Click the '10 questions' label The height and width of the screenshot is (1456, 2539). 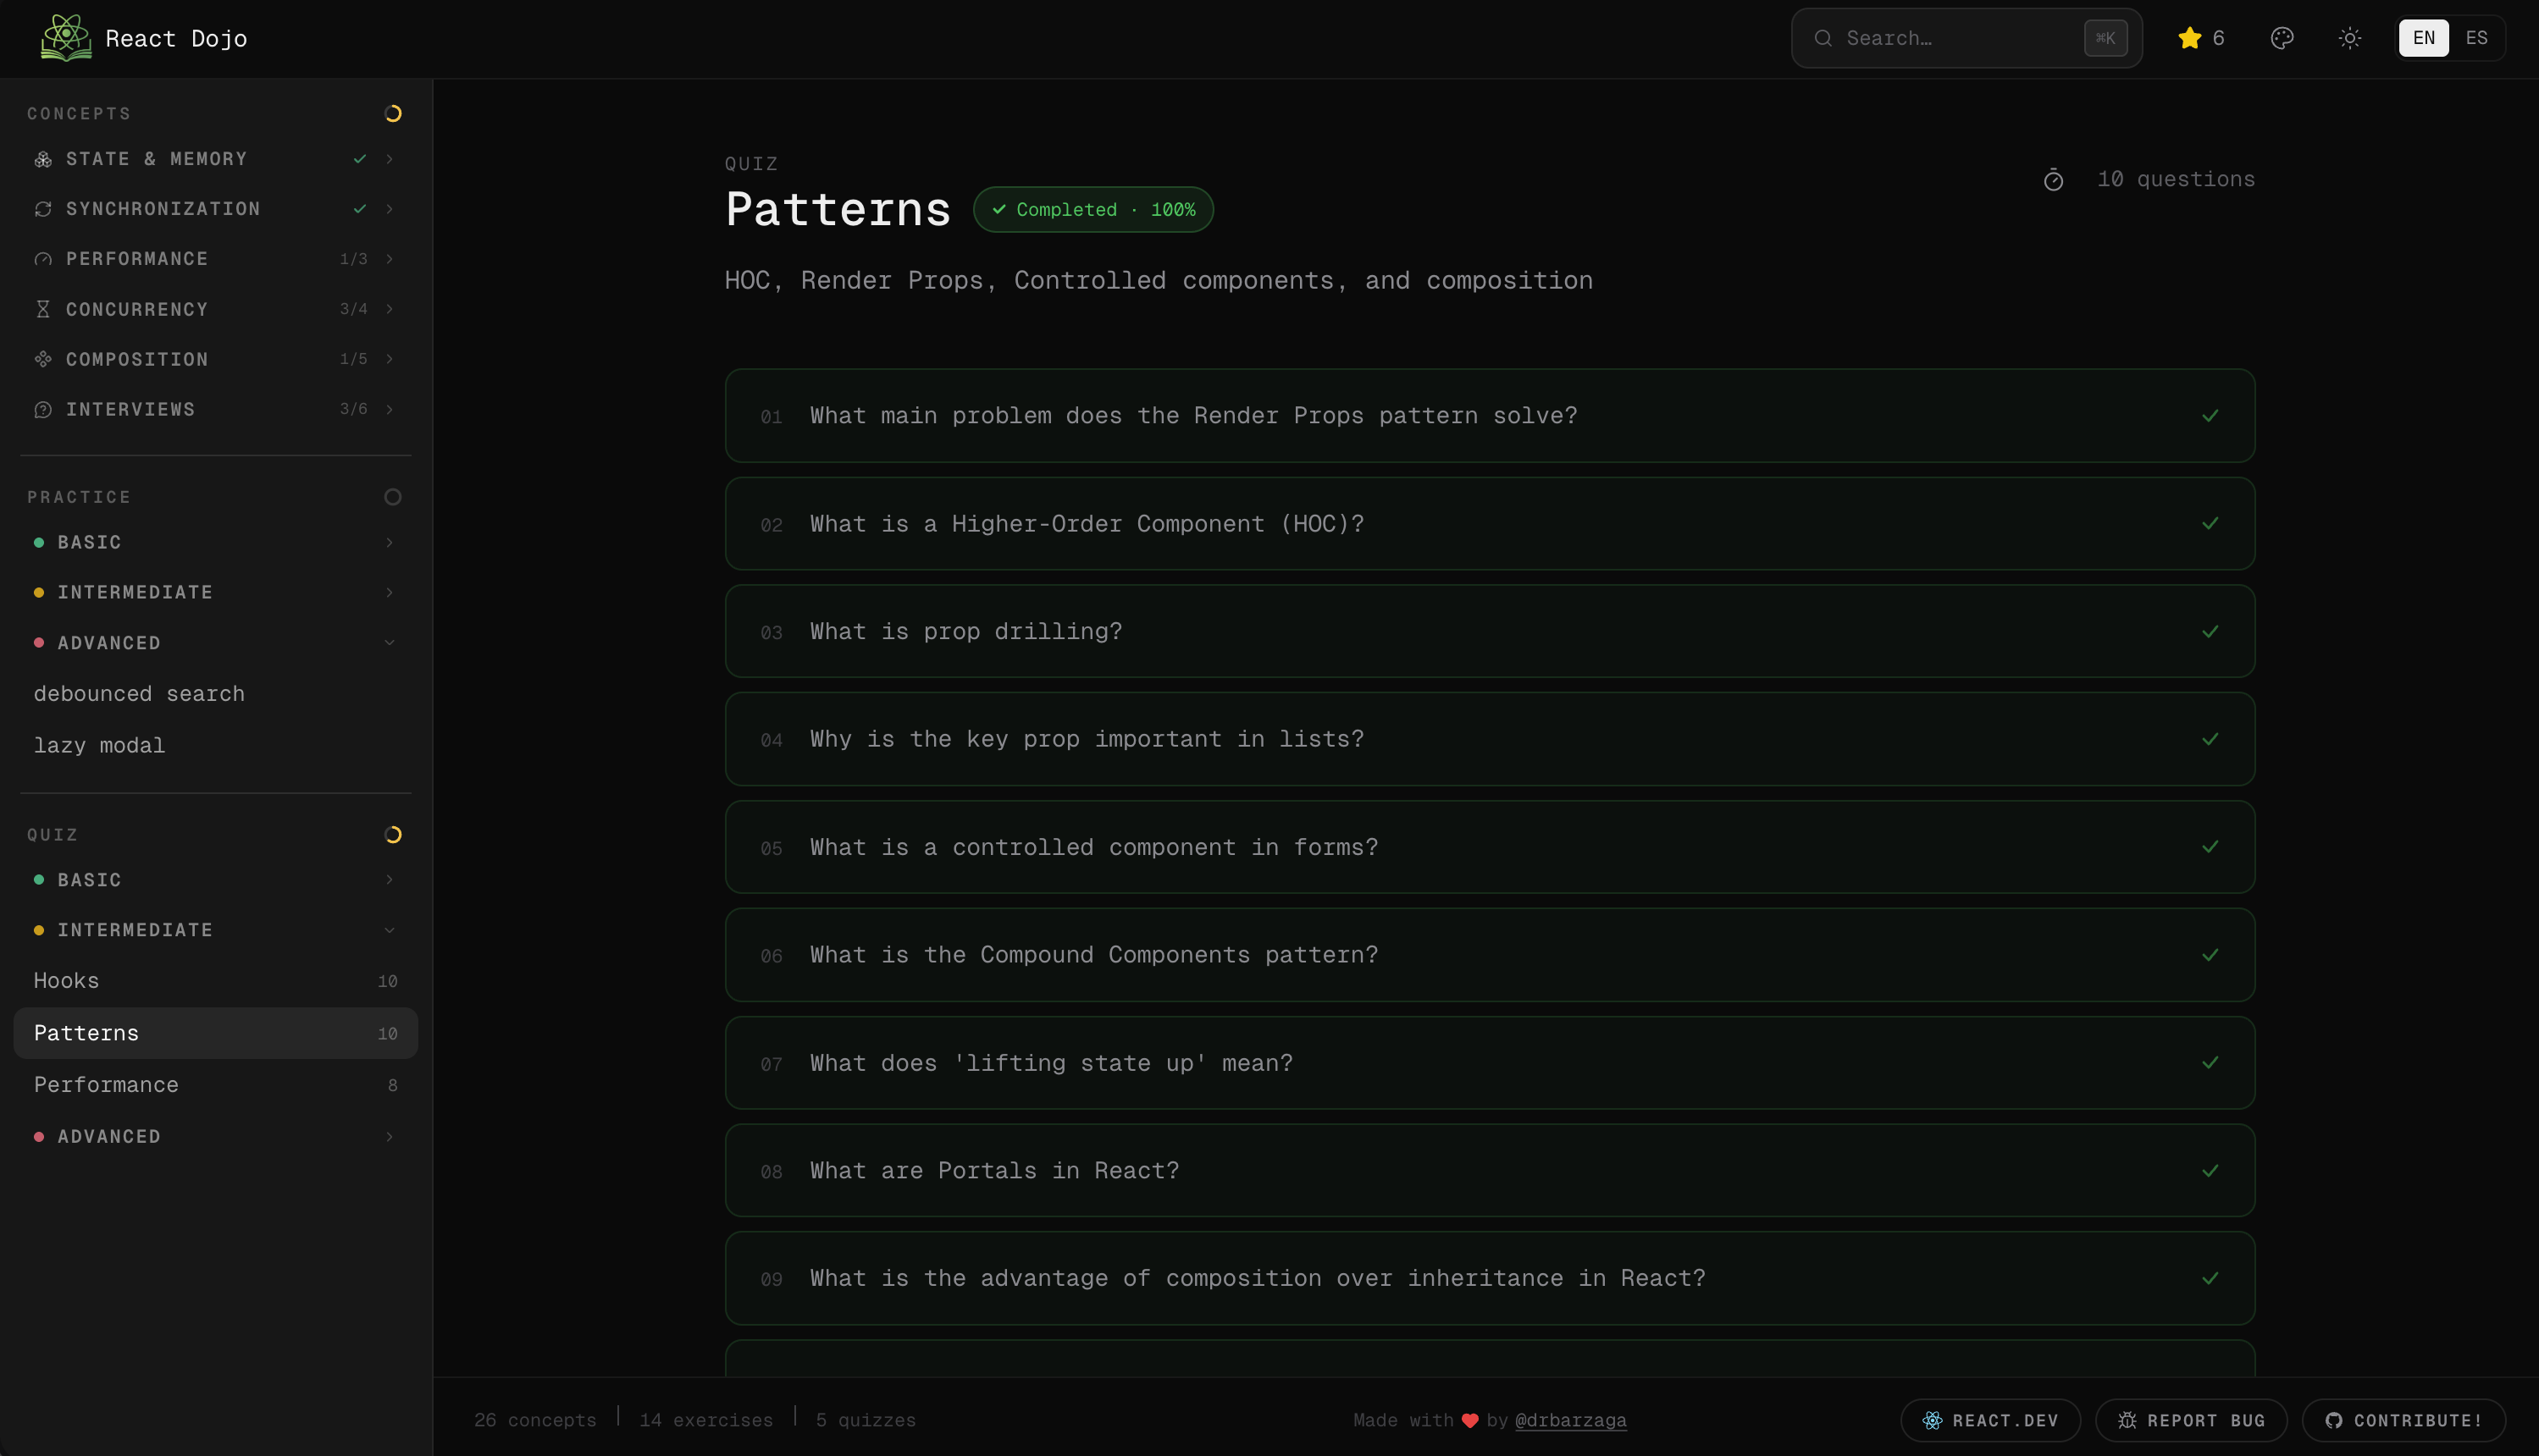[2176, 180]
